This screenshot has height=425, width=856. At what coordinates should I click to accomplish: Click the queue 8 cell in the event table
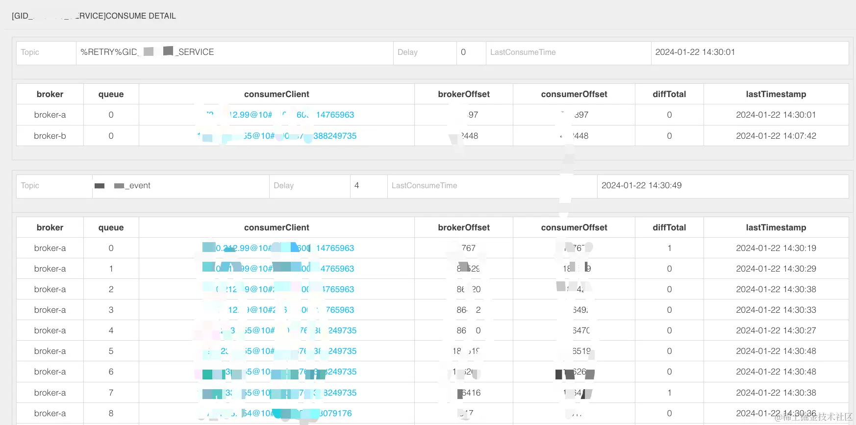pos(111,413)
